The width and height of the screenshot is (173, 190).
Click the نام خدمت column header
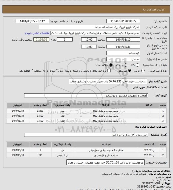(x=106, y=144)
